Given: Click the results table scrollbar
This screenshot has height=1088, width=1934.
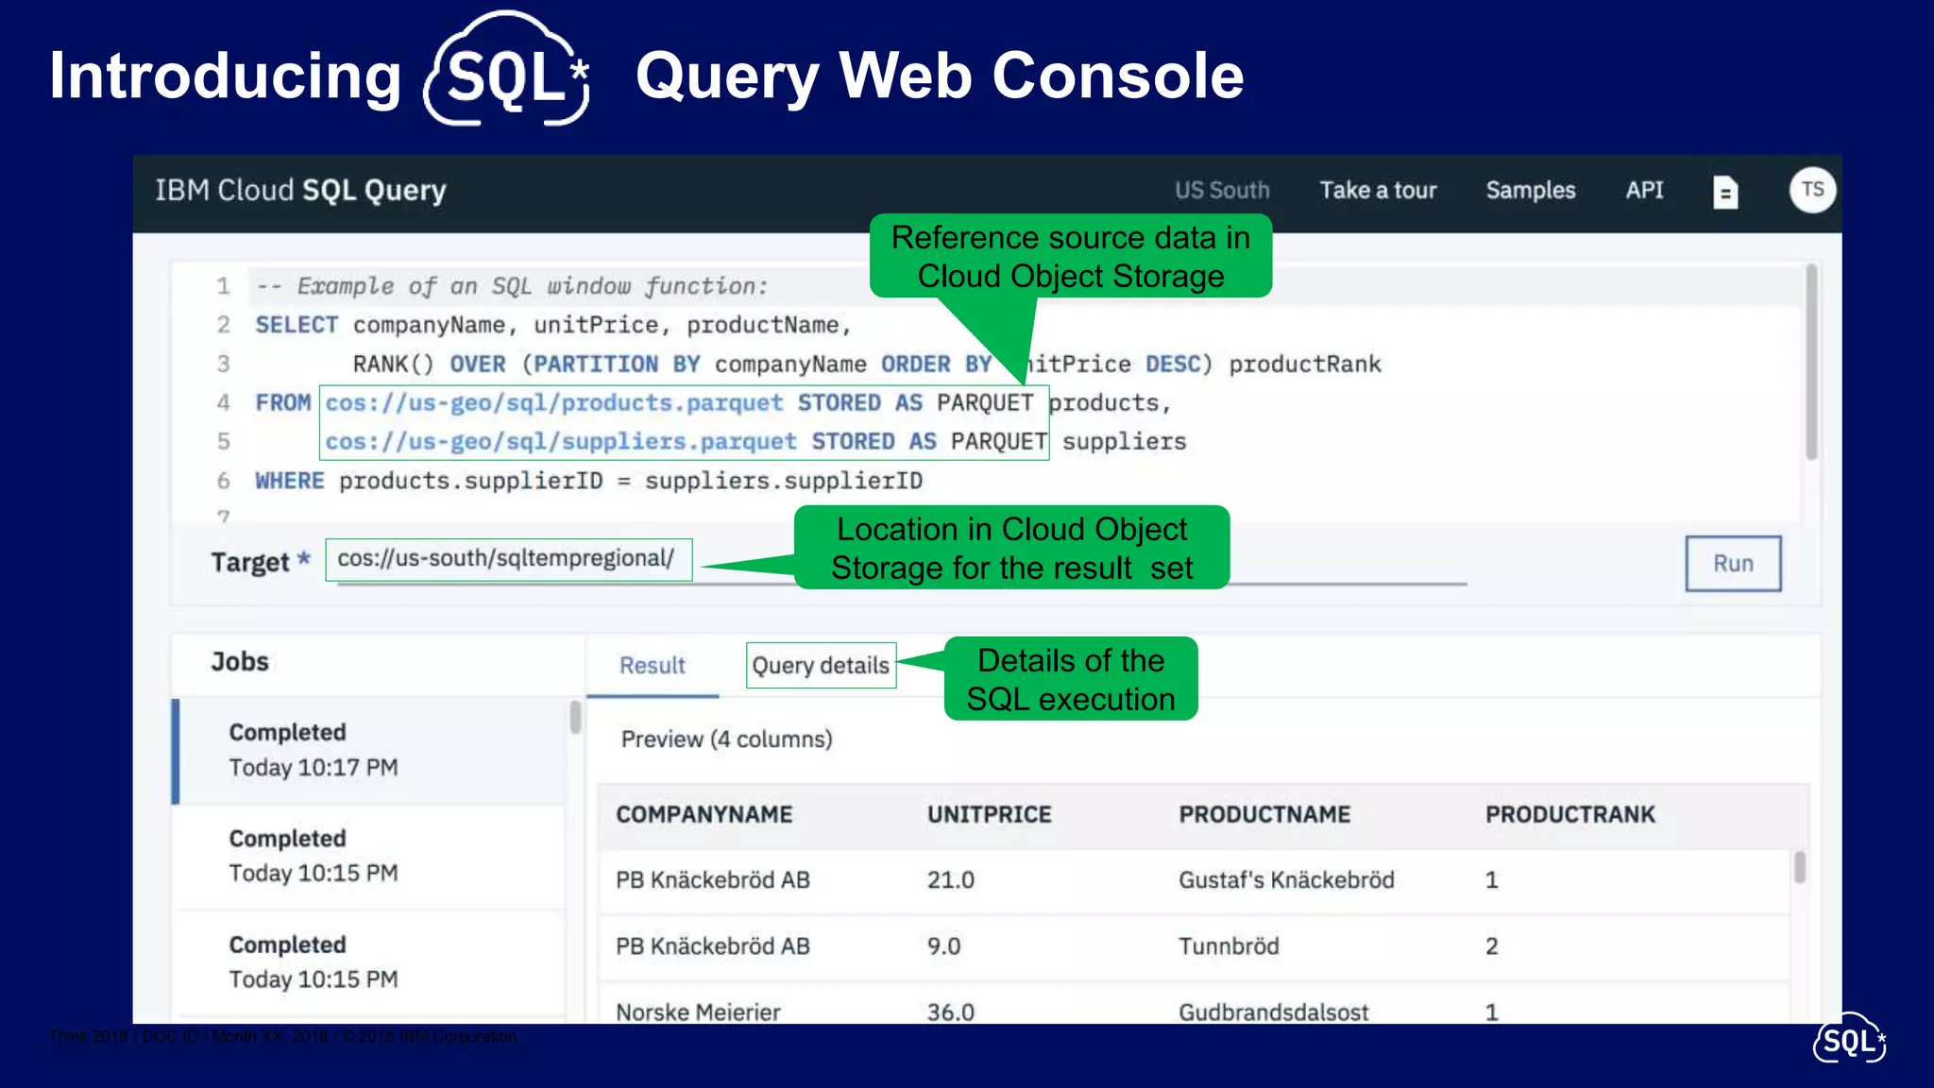Looking at the screenshot, I should click(1800, 868).
